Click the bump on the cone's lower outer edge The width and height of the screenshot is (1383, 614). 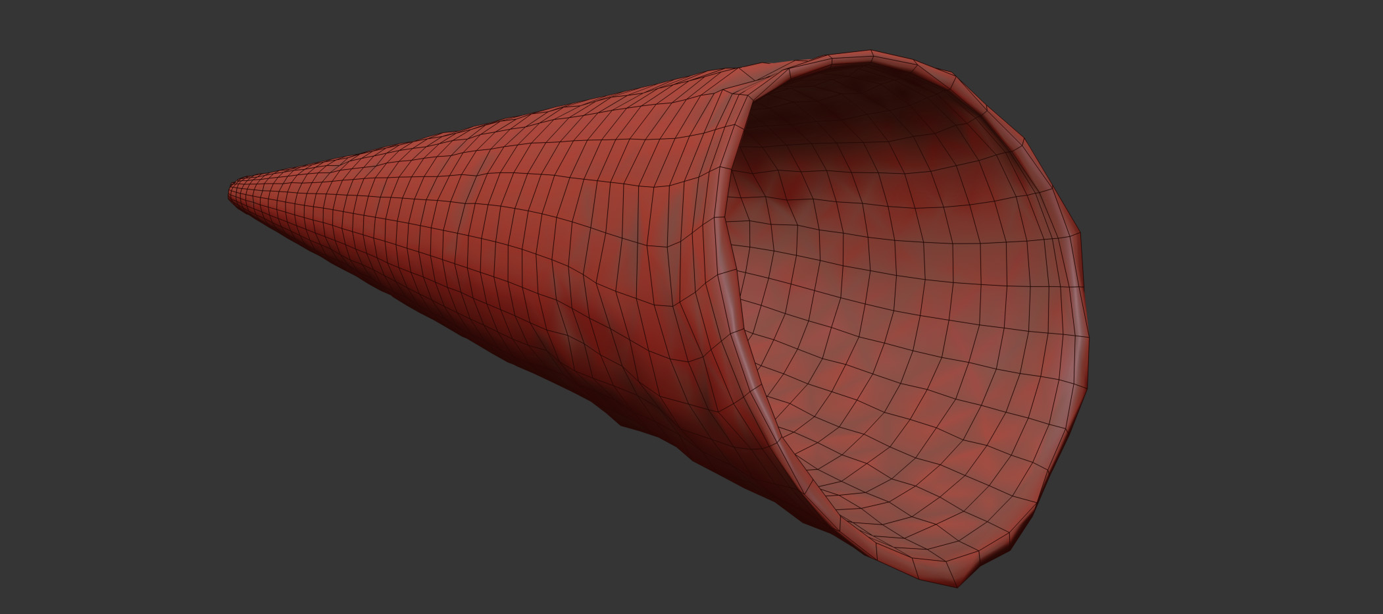(625, 422)
